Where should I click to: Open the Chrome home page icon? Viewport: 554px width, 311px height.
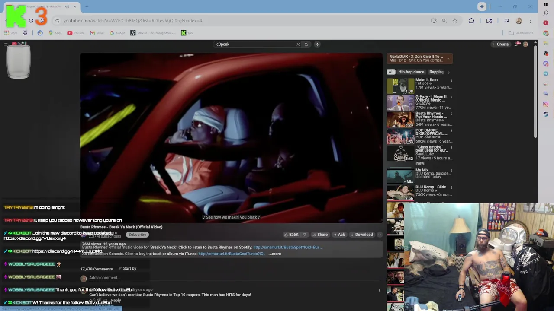(42, 21)
